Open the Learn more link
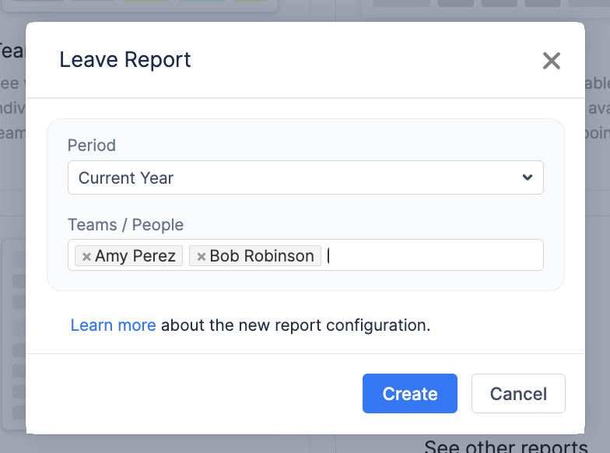 pos(113,325)
